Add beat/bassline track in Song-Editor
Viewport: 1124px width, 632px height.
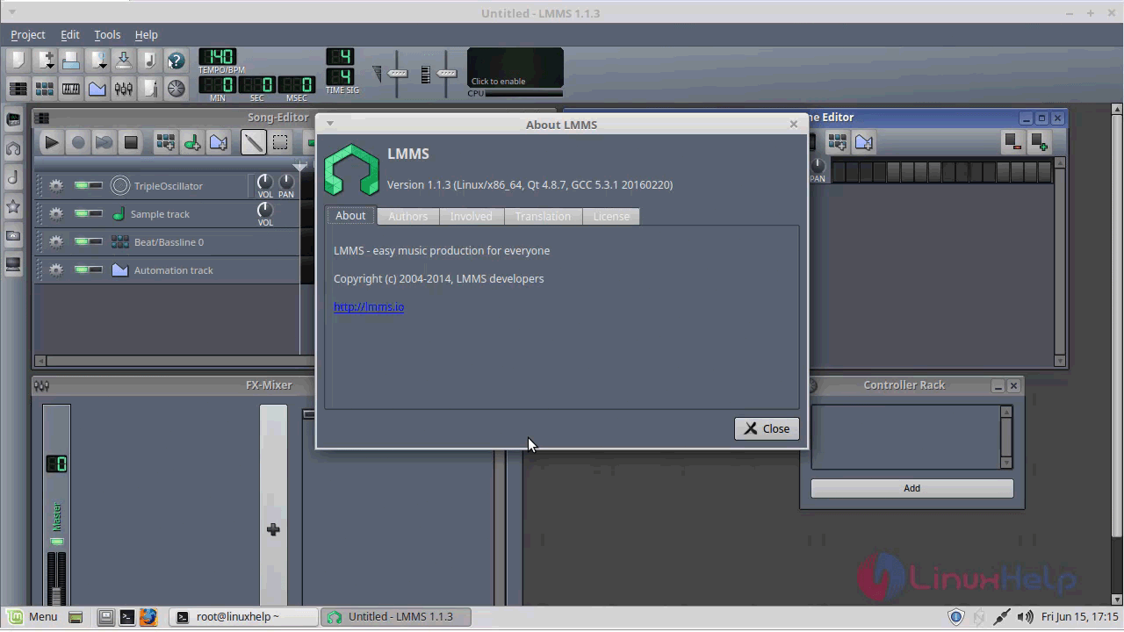click(165, 142)
